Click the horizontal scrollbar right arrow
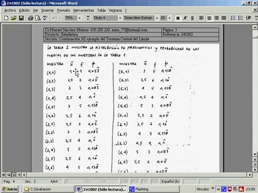The height and width of the screenshot is (193, 258). pyautogui.click(x=250, y=175)
